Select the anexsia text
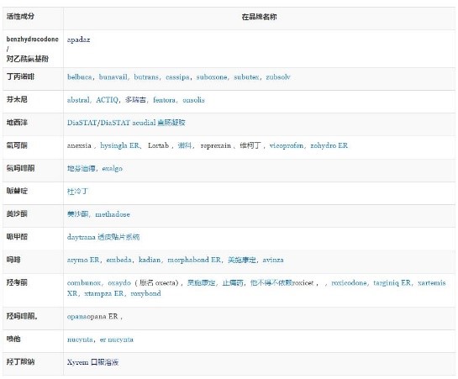 [x=79, y=145]
